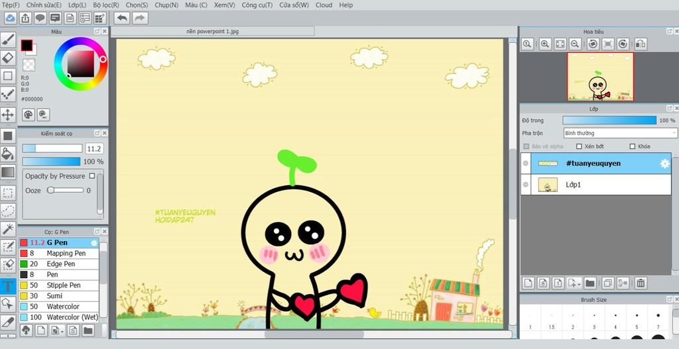This screenshot has height=349, width=679.
Task: Choose the Select Pen tool
Action: click(8, 248)
